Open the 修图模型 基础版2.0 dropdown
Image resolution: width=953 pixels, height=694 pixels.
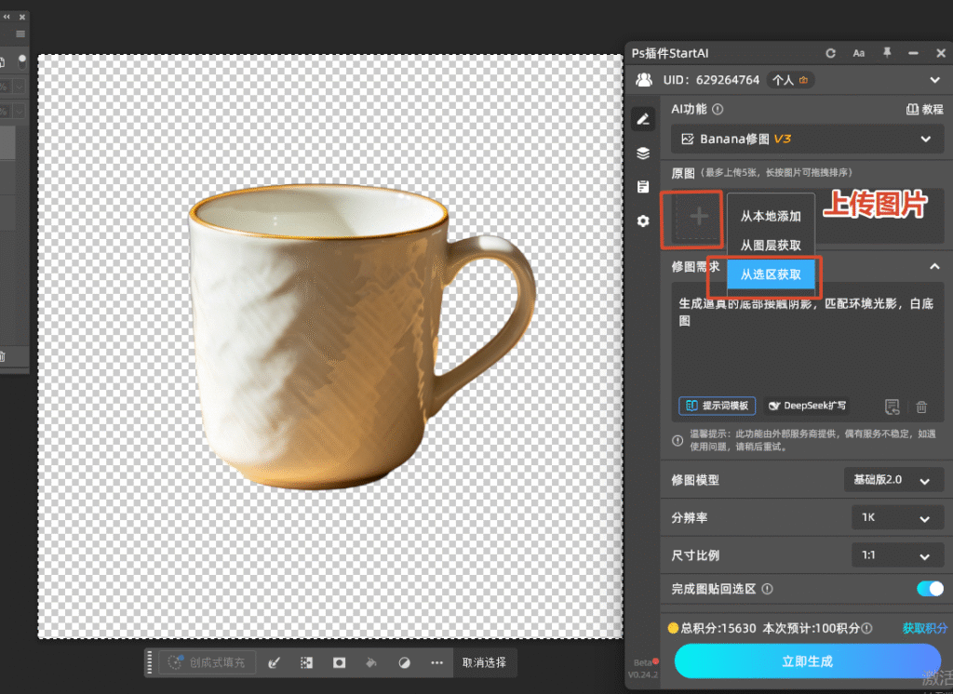point(893,480)
